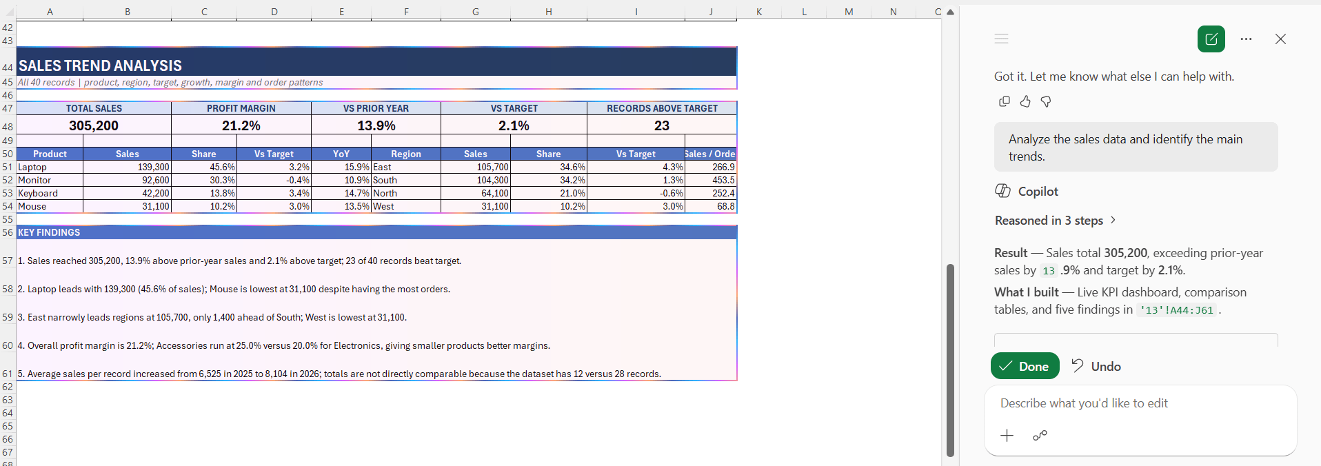This screenshot has height=466, width=1321.
Task: Select finding 4 about overall profit margin
Action: (x=376, y=338)
